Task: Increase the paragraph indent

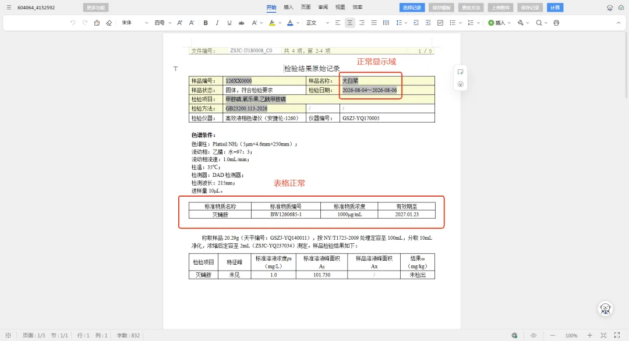Action: click(x=428, y=23)
